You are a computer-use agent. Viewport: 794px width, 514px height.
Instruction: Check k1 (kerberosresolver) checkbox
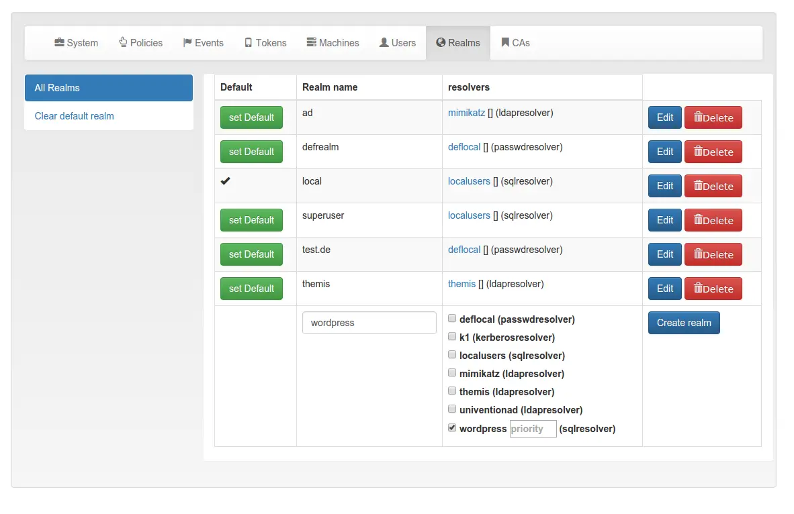[452, 336]
